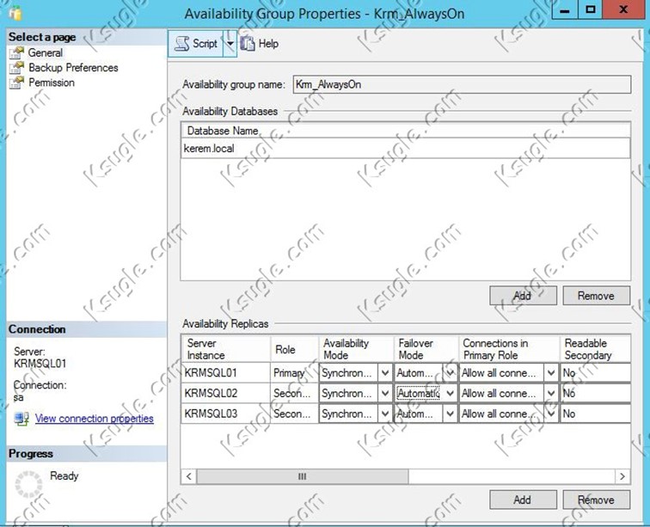Click the Help book icon

tap(248, 44)
